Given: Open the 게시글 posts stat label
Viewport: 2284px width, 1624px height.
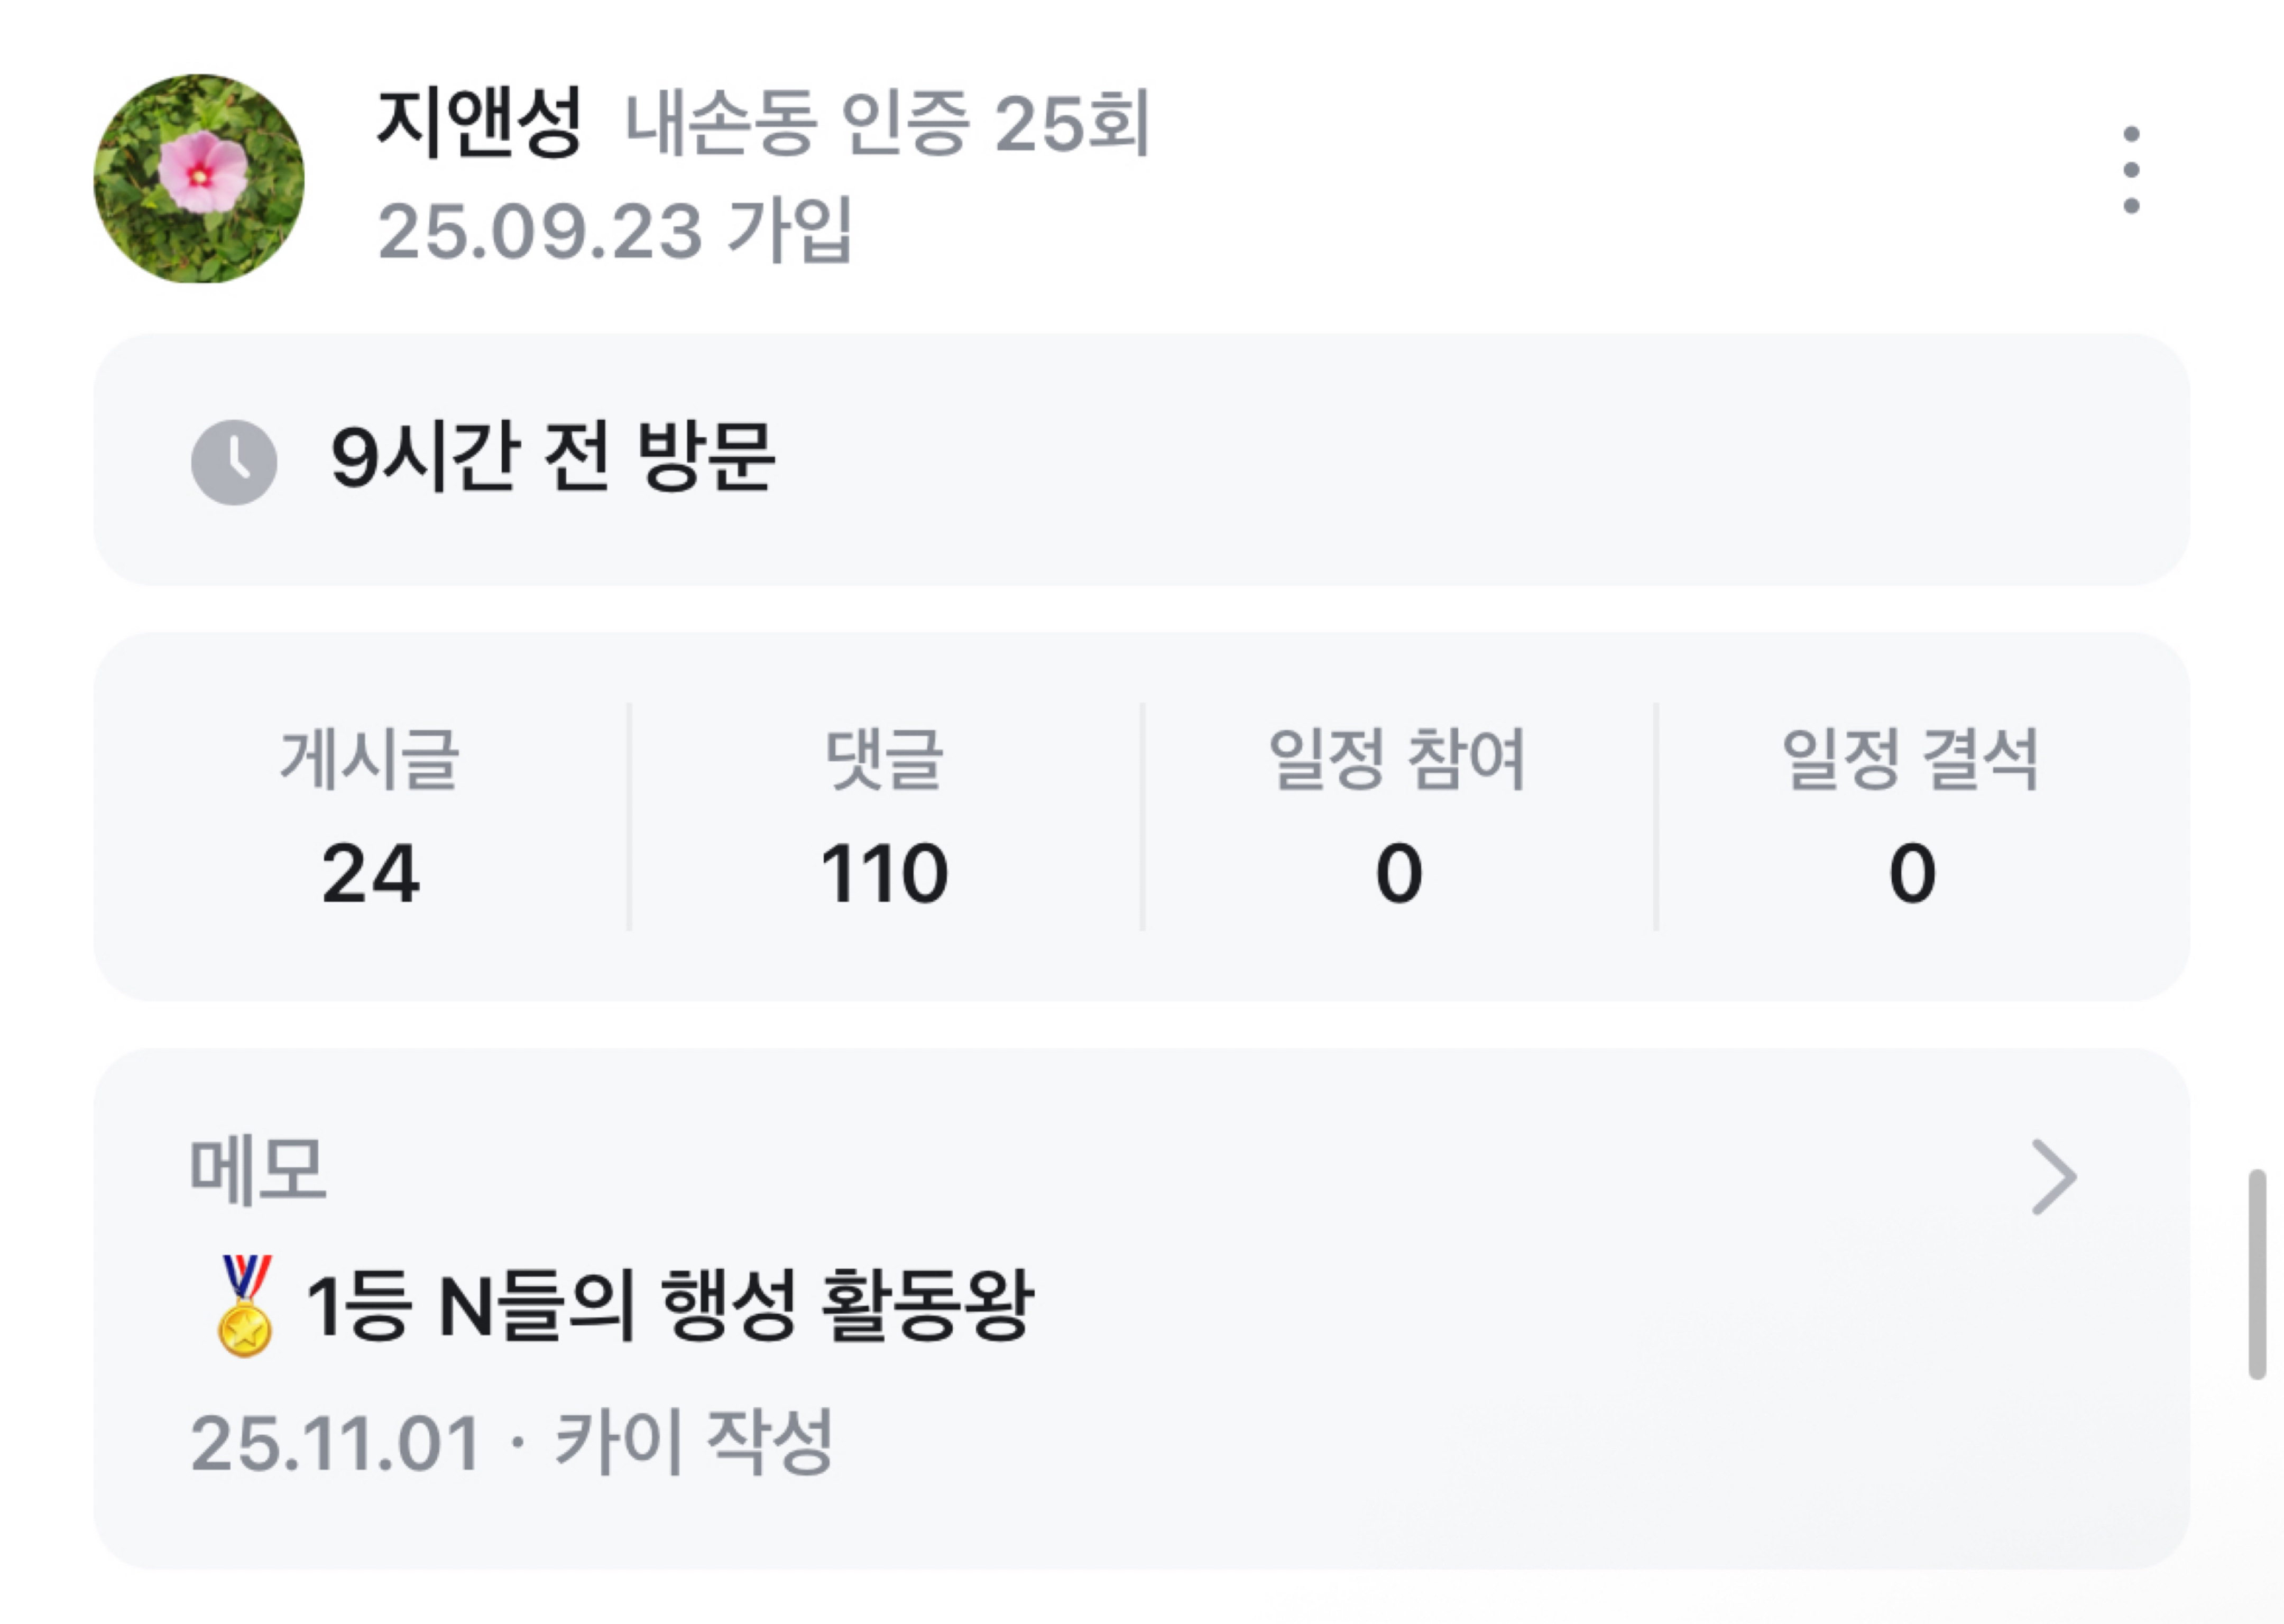Looking at the screenshot, I should click(x=369, y=759).
